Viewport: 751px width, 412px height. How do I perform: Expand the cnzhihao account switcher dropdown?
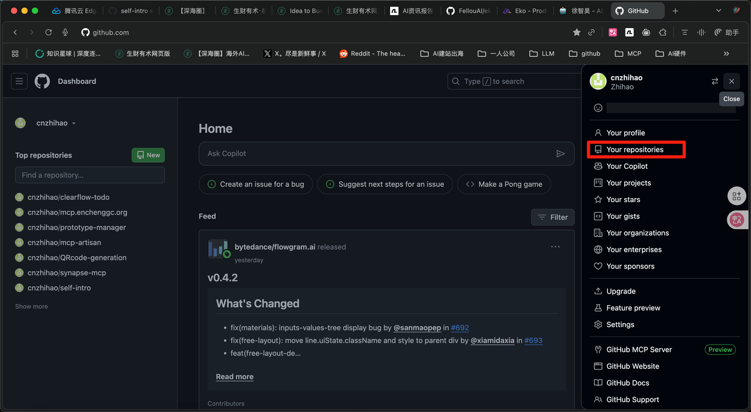(x=56, y=123)
